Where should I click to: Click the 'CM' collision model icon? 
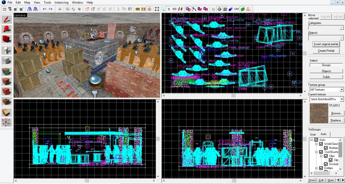[x=237, y=9]
